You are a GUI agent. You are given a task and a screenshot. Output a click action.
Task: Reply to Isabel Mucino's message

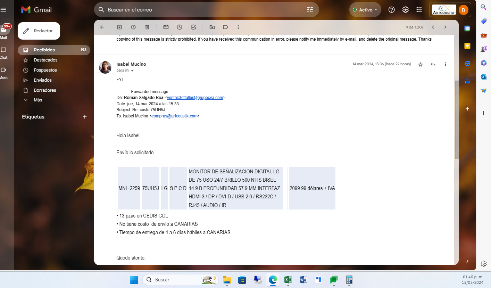433,64
